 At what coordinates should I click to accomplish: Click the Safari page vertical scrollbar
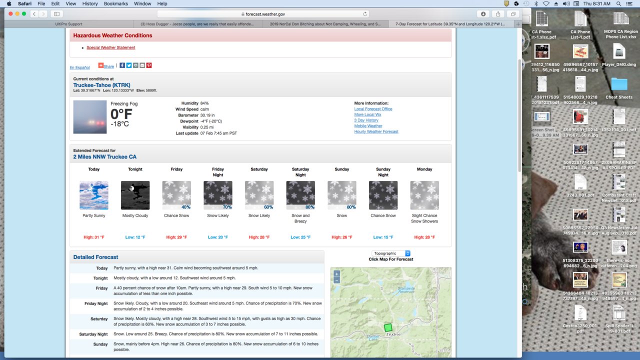tap(519, 115)
